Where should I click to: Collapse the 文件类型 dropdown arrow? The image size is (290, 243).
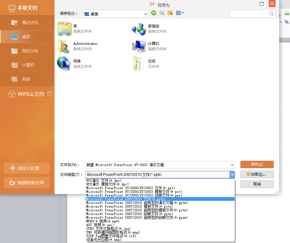tap(232, 175)
